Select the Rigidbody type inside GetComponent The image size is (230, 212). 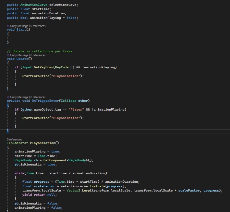tap(77, 160)
